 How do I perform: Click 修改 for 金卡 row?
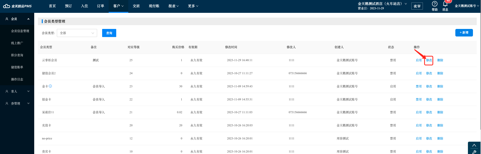coord(429,86)
